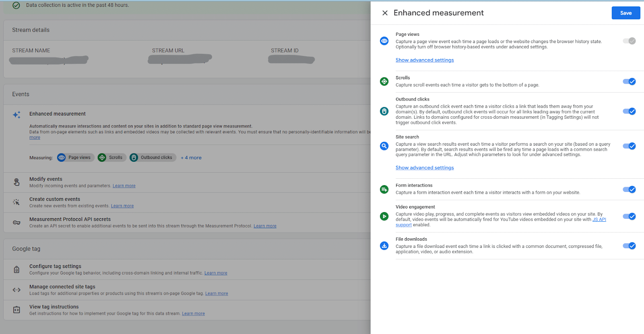Click the Page views eye icon
The height and width of the screenshot is (334, 644).
tap(384, 41)
